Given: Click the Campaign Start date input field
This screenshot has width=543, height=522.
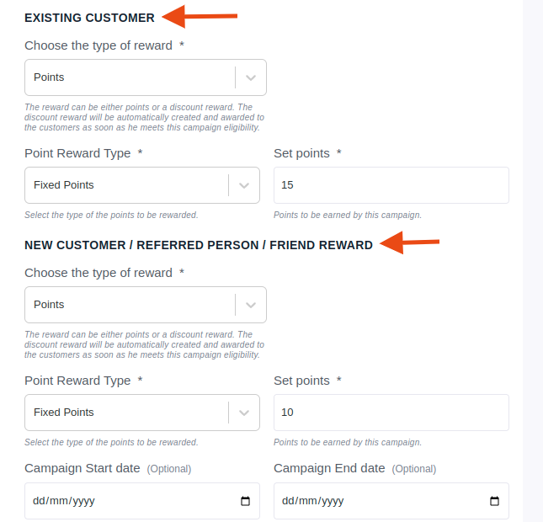Looking at the screenshot, I should tap(142, 501).
